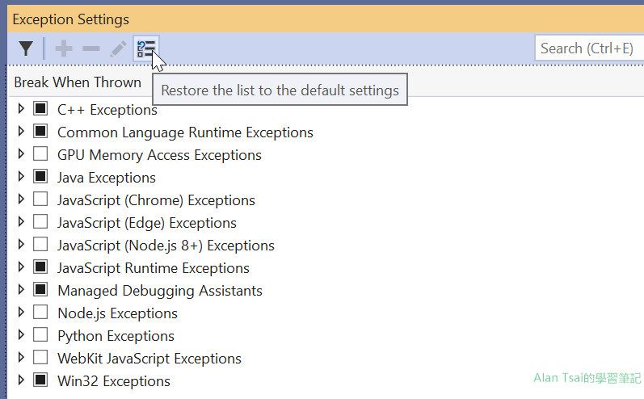Click the Add exception plus icon
Viewport: 644px width, 399px height.
[64, 49]
